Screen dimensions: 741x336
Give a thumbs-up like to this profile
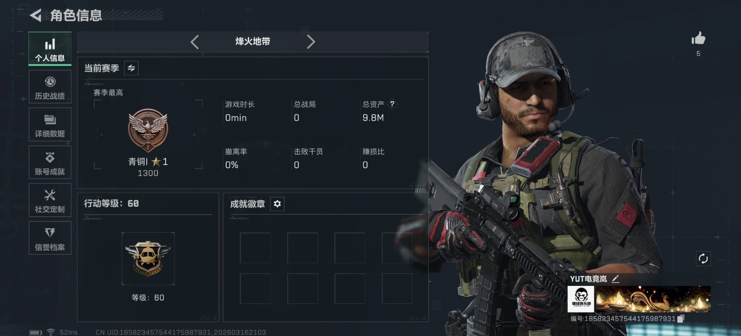coord(698,39)
